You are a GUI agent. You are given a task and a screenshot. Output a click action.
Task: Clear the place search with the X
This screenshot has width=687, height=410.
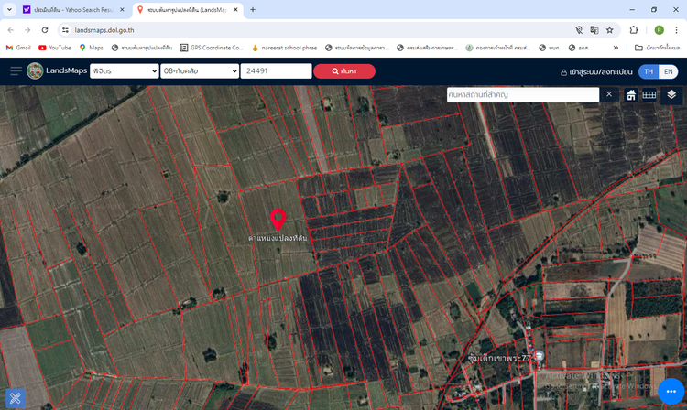pos(610,95)
